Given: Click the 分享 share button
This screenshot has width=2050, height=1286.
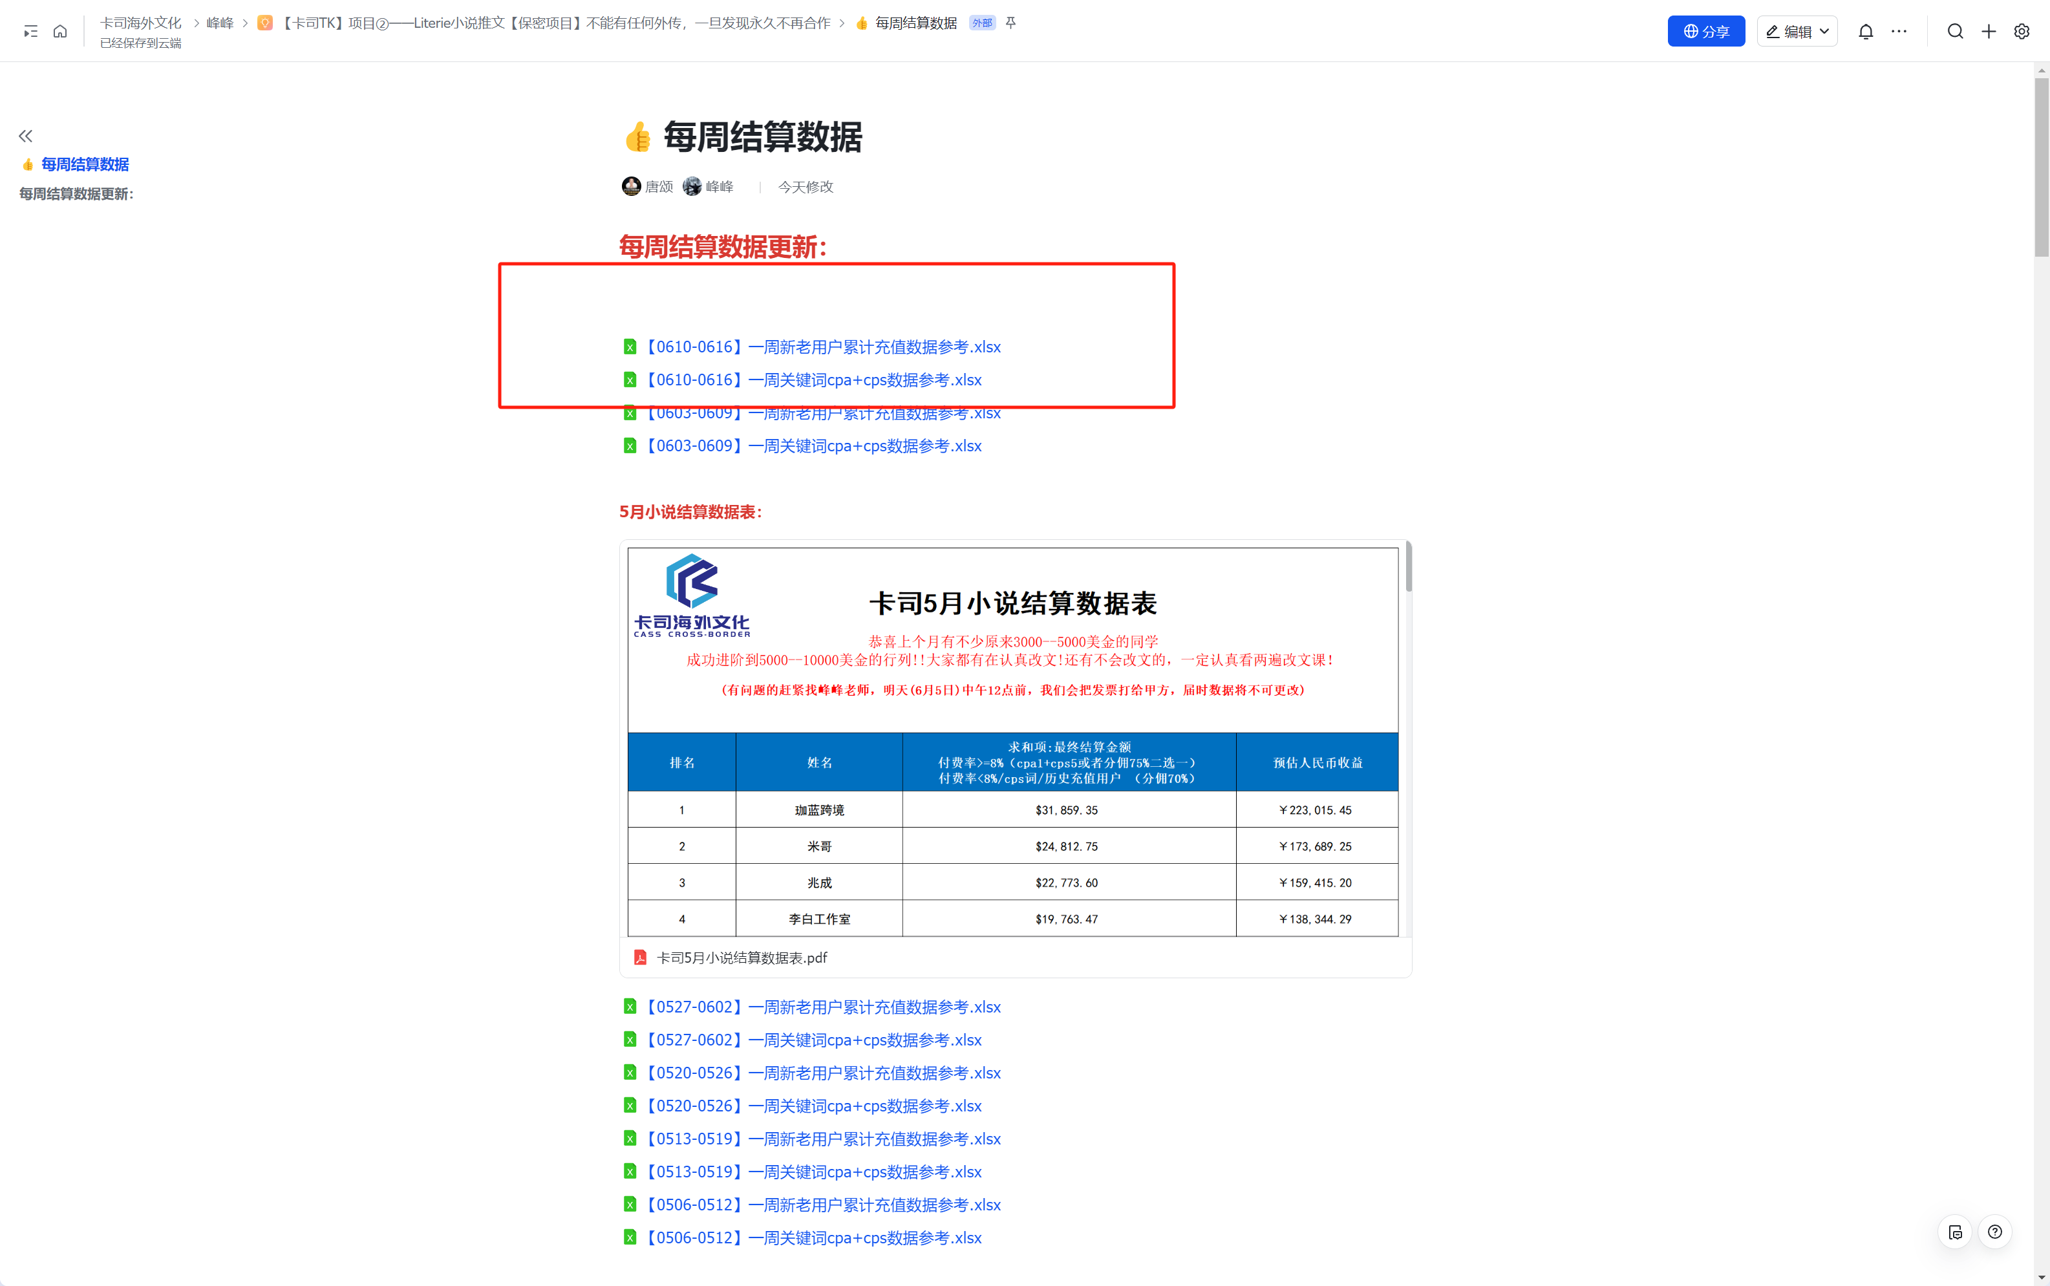Looking at the screenshot, I should [x=1705, y=32].
